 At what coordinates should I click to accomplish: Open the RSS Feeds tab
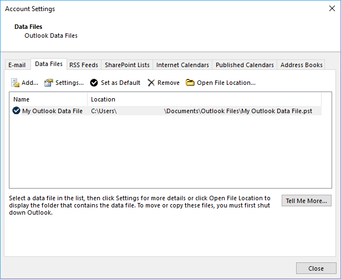84,65
